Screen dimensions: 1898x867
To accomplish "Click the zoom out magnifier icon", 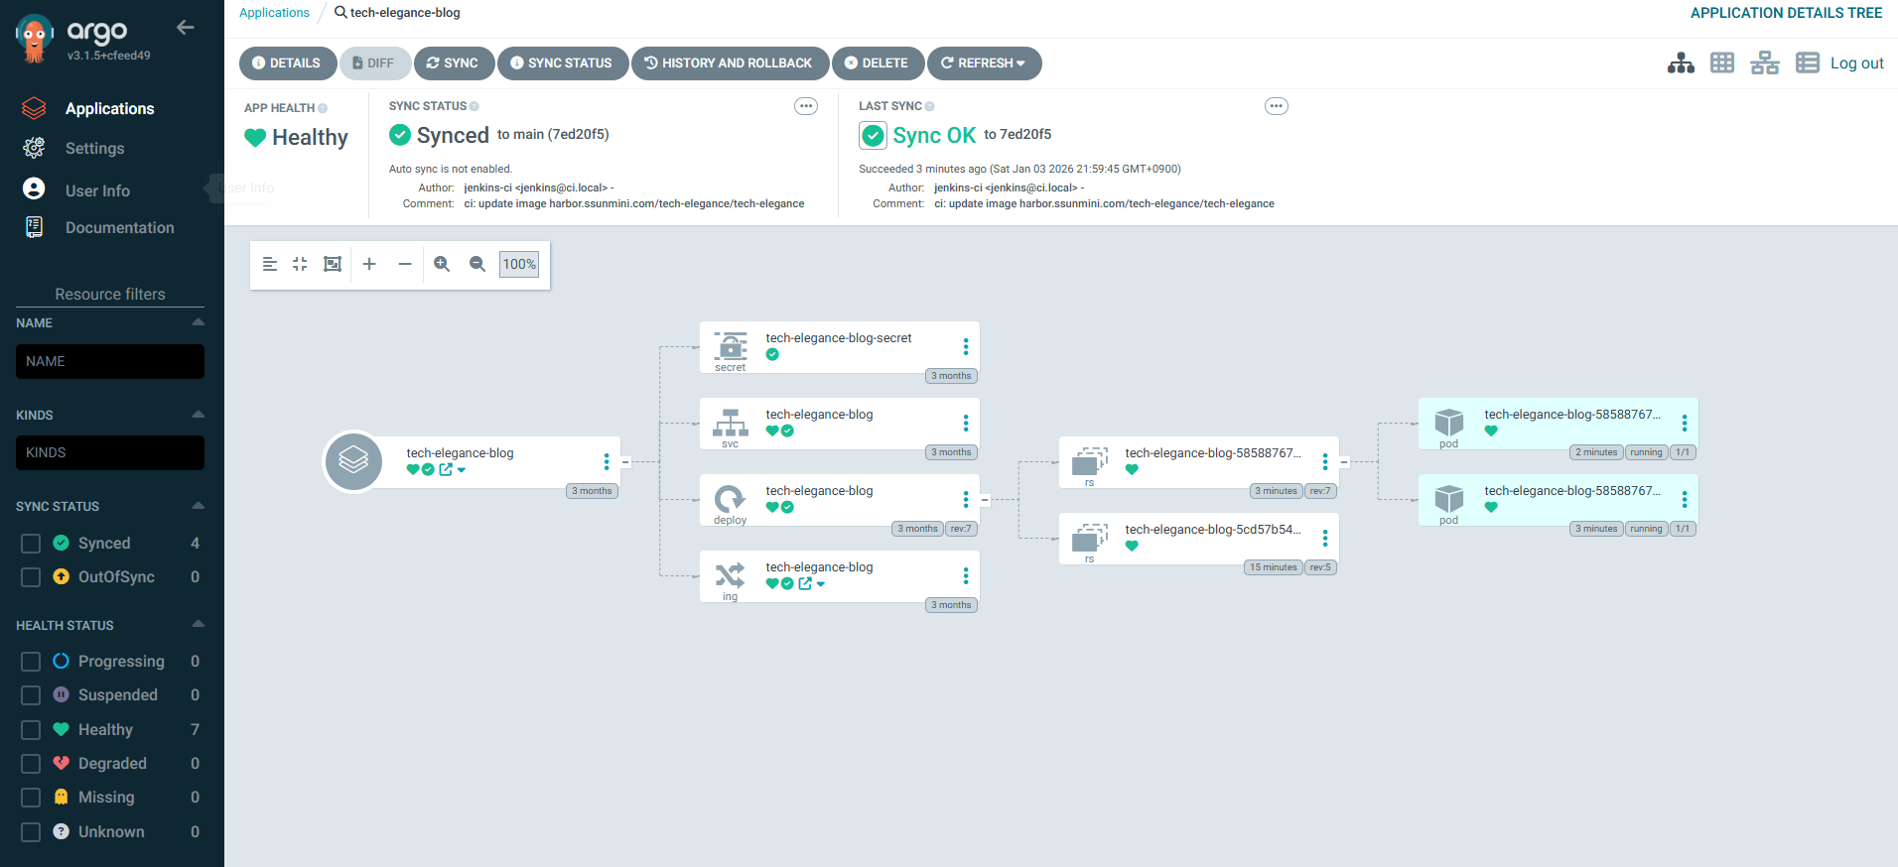I will 477,264.
